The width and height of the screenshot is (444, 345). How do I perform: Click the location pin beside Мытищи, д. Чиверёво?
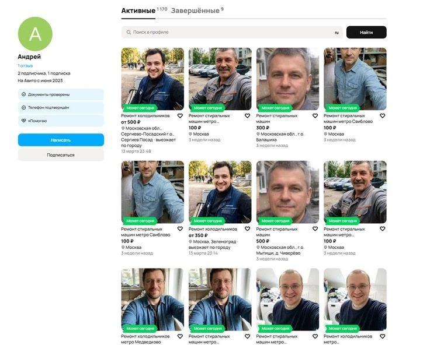tap(258, 247)
